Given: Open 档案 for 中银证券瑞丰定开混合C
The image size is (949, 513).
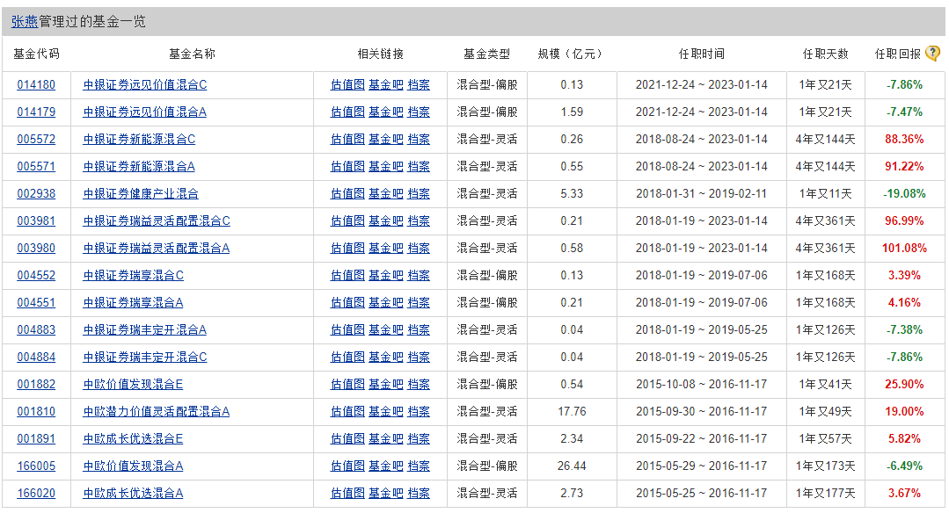Looking at the screenshot, I should click(x=419, y=358).
